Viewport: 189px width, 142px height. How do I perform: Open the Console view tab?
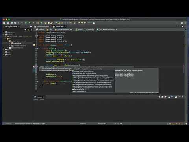pos(39,97)
